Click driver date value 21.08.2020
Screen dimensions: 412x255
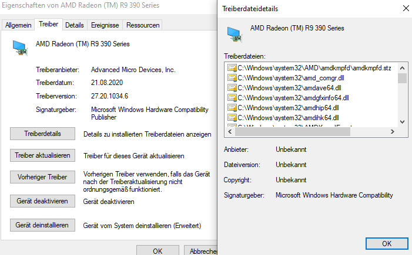(x=107, y=83)
